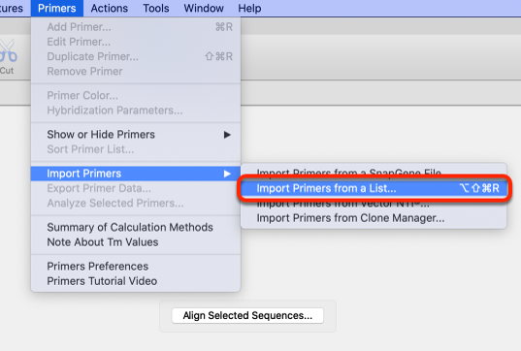521x351 pixels.
Task: Open the Features menu at left edge
Action: coord(12,8)
